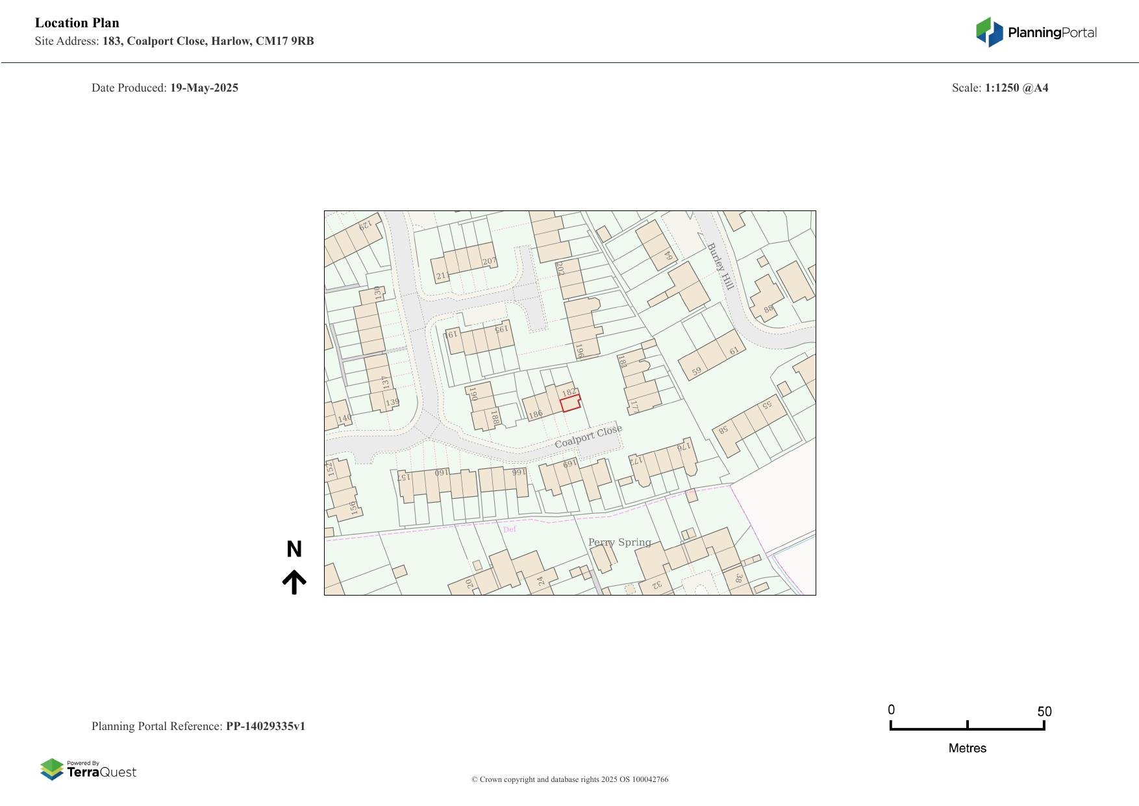Click the letter N compass marker
The width and height of the screenshot is (1139, 806).
click(294, 549)
